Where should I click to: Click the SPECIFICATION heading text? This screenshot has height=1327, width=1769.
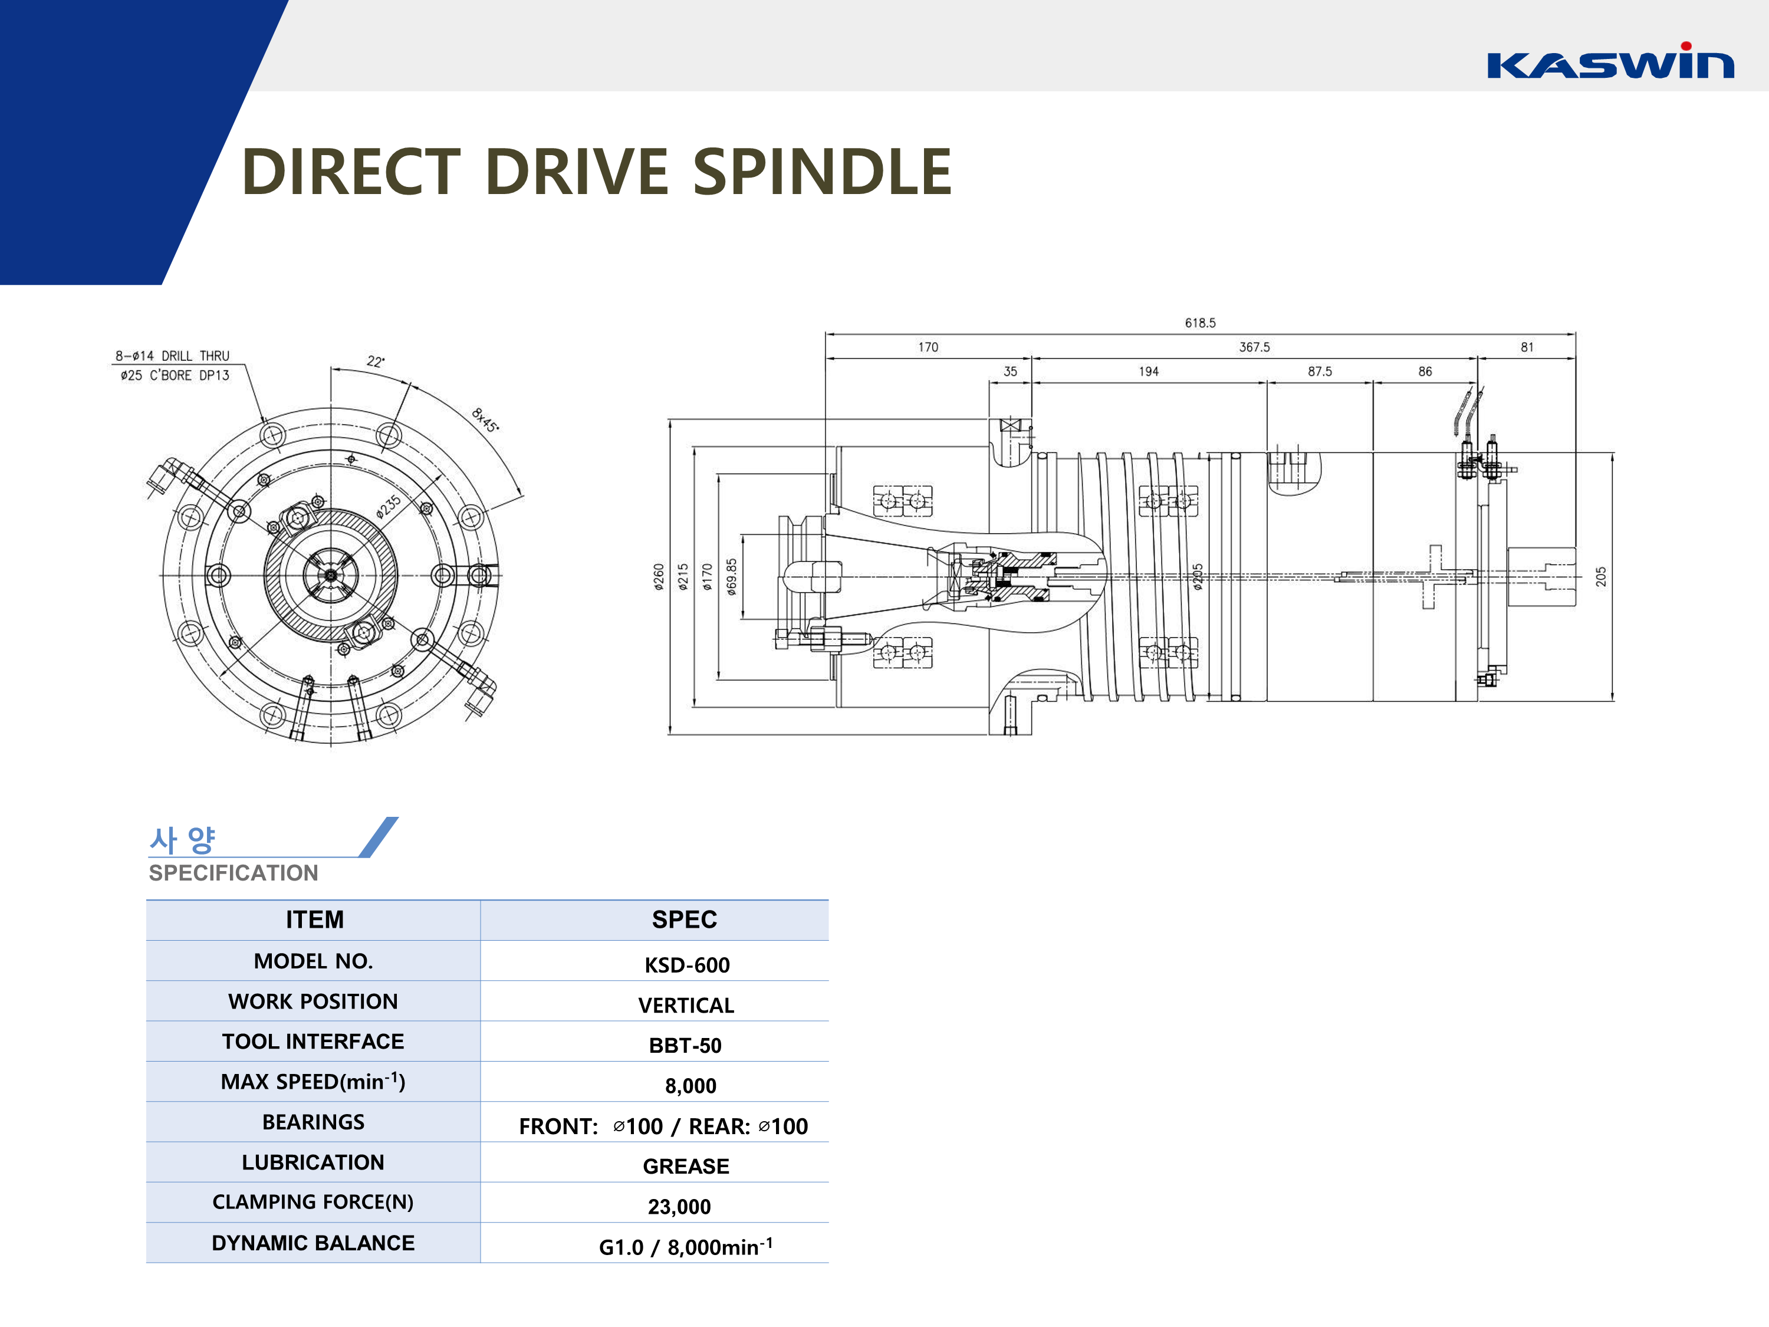click(x=233, y=873)
